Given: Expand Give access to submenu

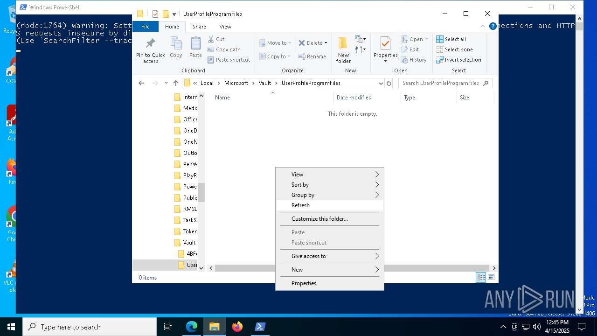Looking at the screenshot, I should tap(330, 256).
